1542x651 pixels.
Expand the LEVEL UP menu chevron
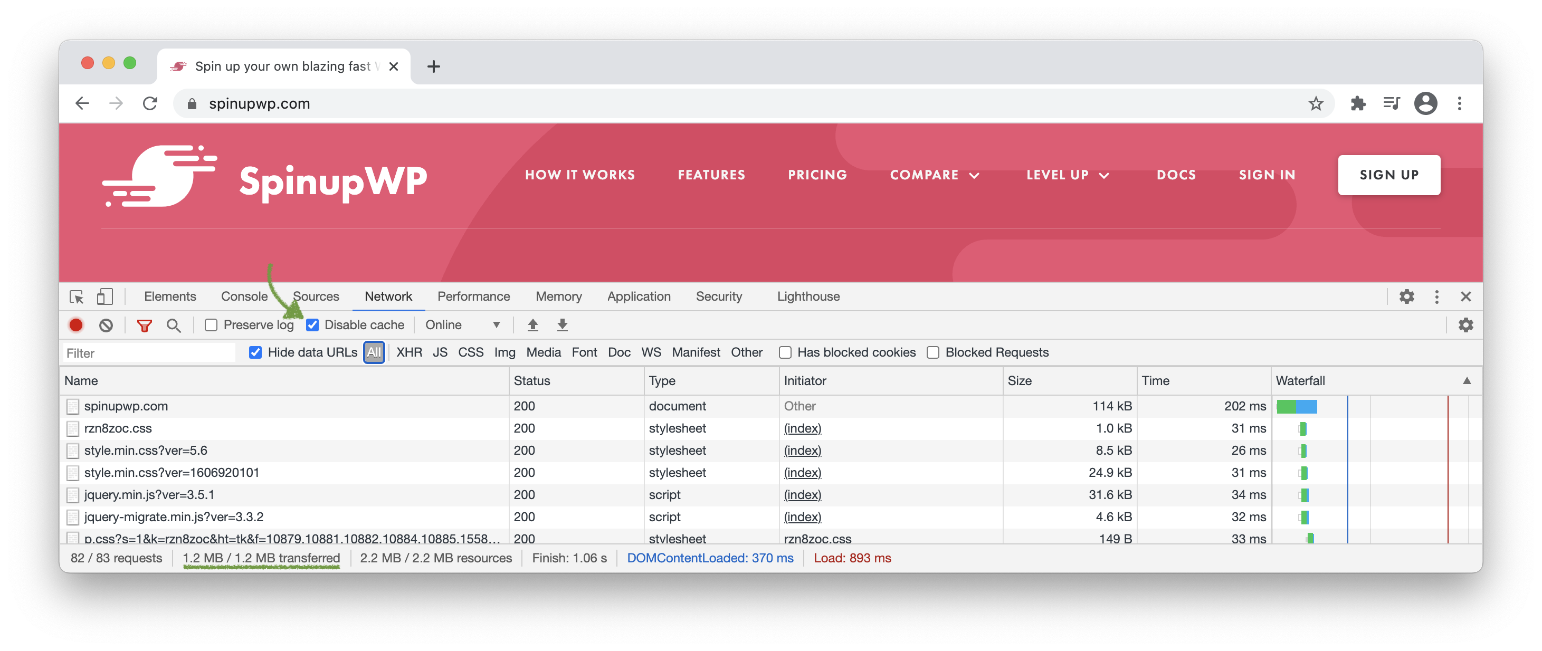[x=1105, y=175]
